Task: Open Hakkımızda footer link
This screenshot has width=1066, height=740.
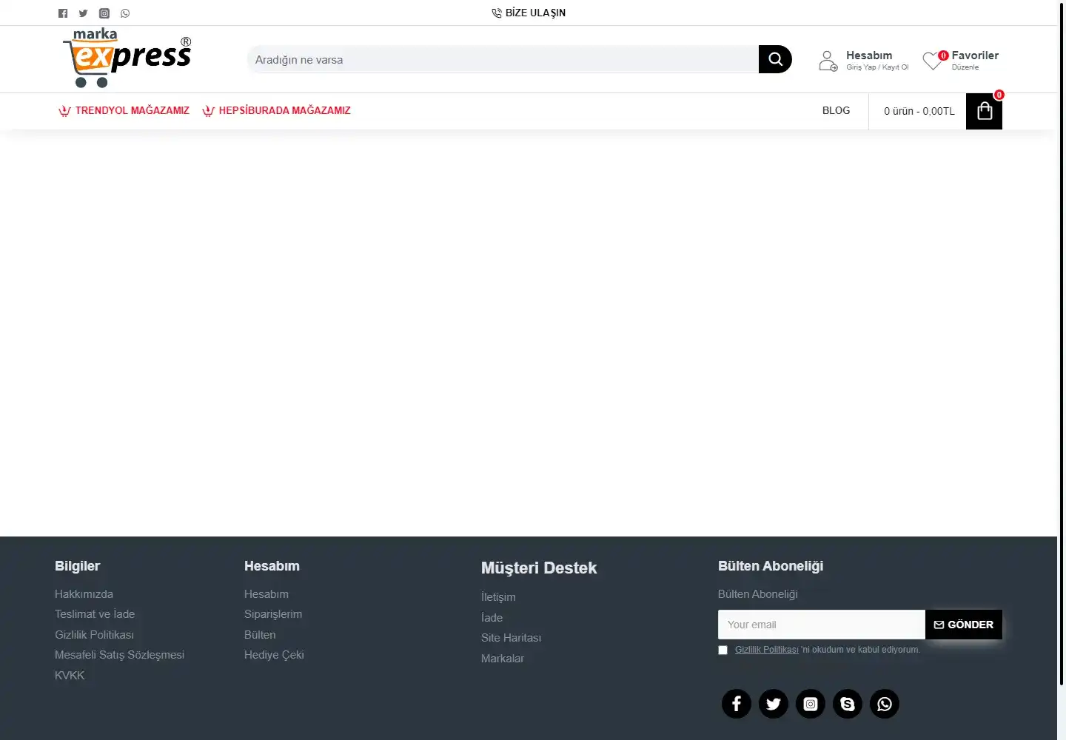Action: (x=84, y=594)
